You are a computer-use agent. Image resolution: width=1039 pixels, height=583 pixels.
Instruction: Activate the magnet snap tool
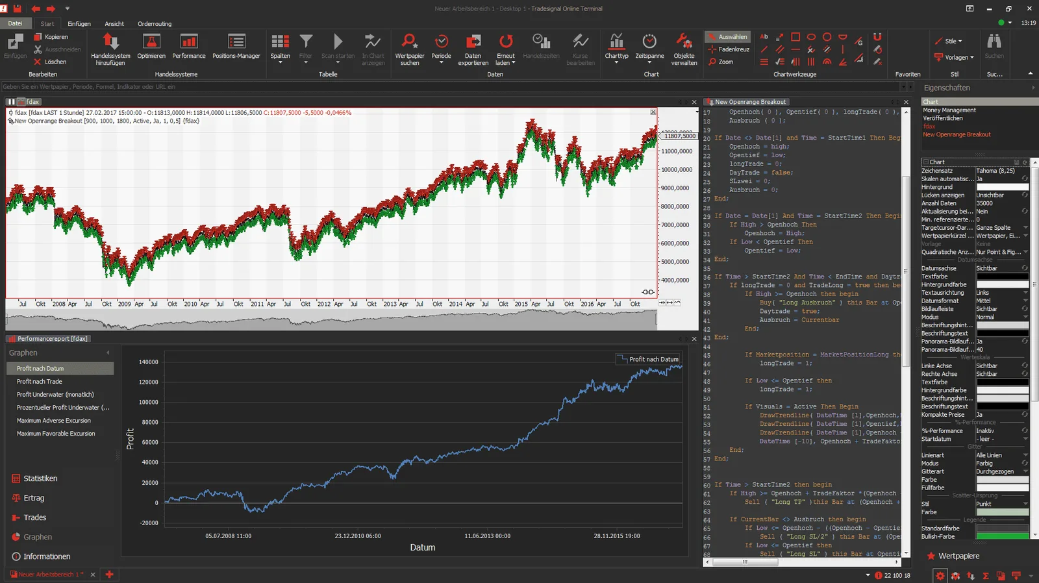877,37
